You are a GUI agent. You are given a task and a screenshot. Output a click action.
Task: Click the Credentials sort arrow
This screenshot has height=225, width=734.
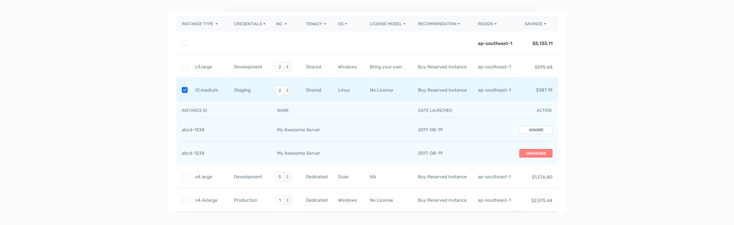tap(264, 24)
